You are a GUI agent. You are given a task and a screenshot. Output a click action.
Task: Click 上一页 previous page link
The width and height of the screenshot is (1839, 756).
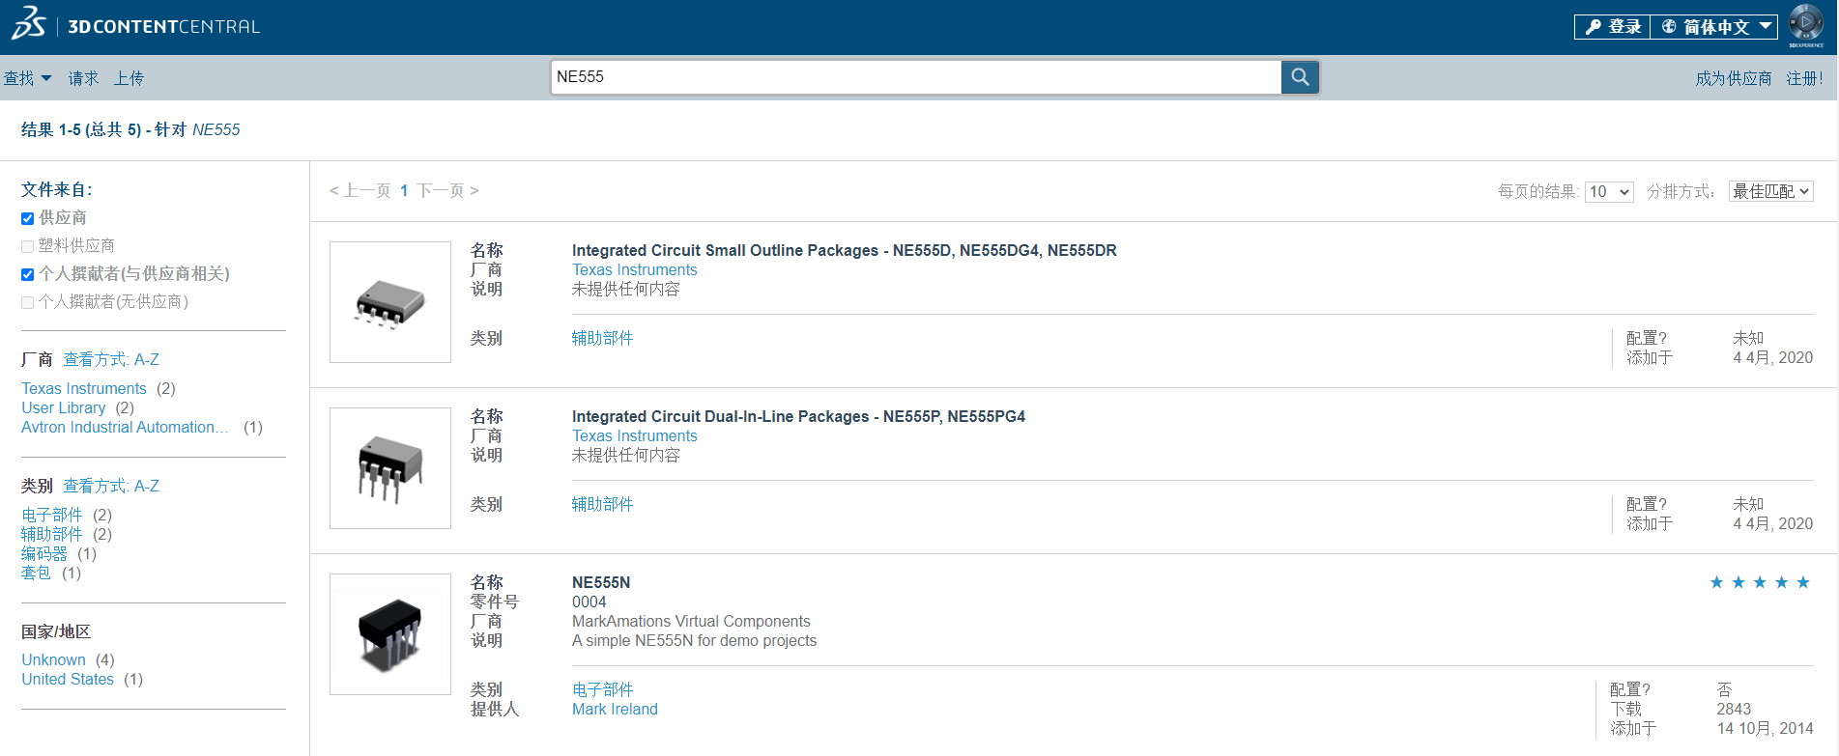[x=359, y=190]
